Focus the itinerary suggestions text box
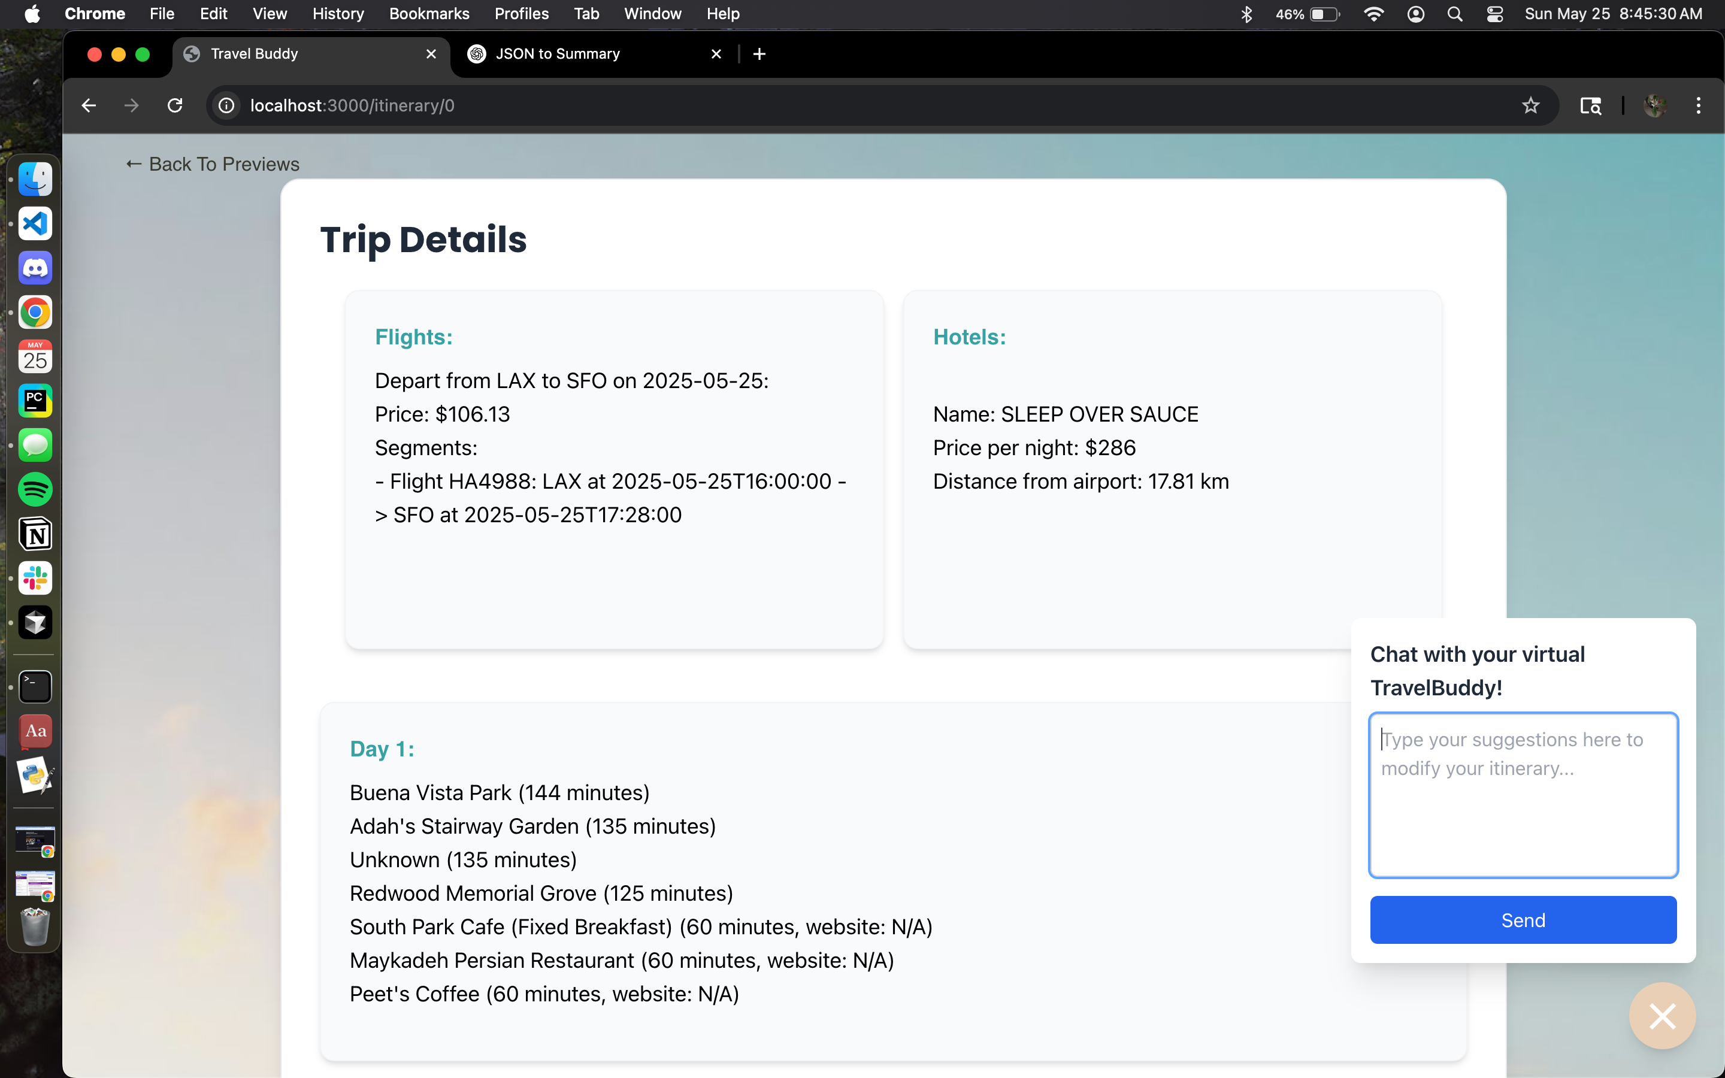Screen dimensions: 1725x1078 point(1523,795)
